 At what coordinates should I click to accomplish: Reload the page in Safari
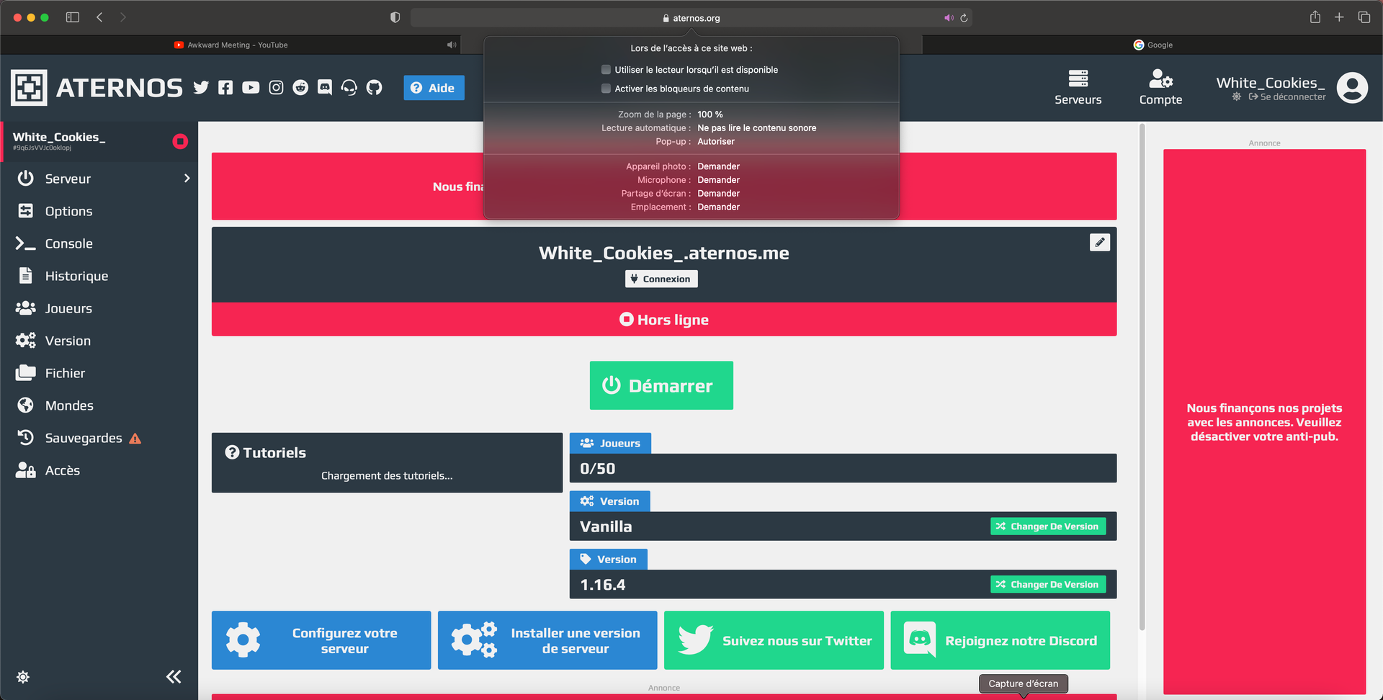(964, 18)
